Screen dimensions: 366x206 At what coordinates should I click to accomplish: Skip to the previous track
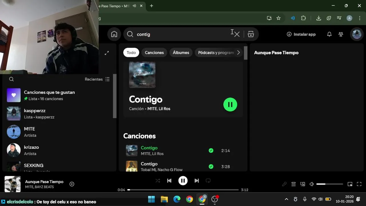(x=169, y=181)
